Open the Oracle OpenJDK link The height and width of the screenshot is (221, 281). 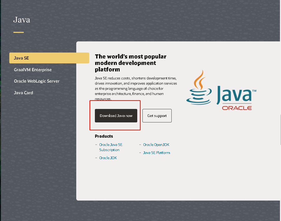click(156, 144)
